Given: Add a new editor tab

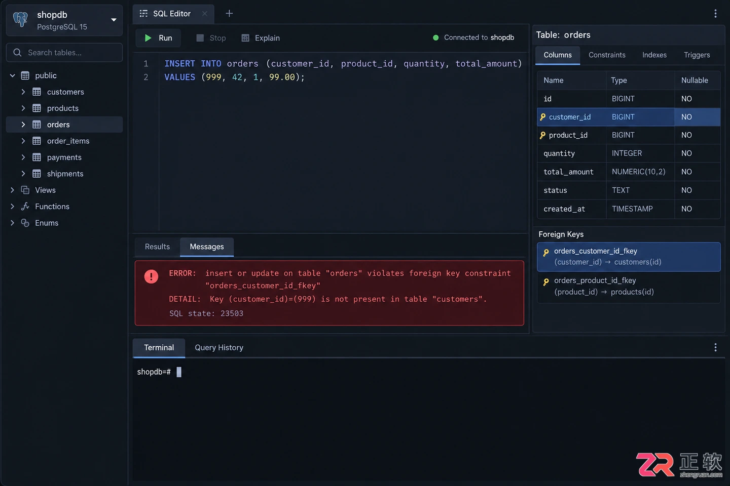Looking at the screenshot, I should click(x=229, y=14).
